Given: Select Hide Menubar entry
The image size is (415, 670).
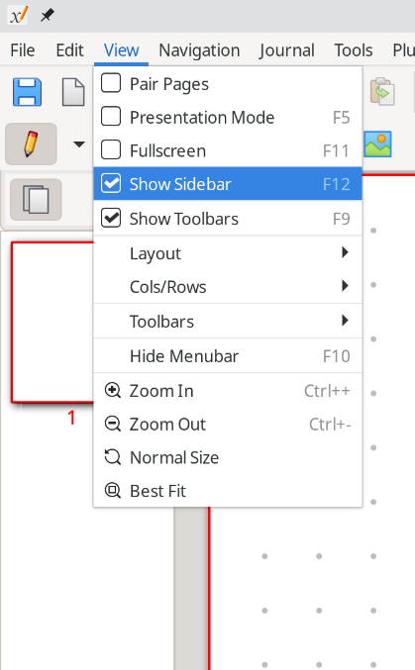Looking at the screenshot, I should 228,356.
